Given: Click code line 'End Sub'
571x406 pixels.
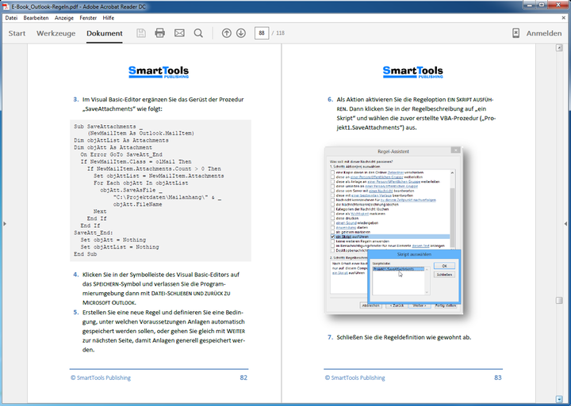Looking at the screenshot, I should pyautogui.click(x=85, y=254).
